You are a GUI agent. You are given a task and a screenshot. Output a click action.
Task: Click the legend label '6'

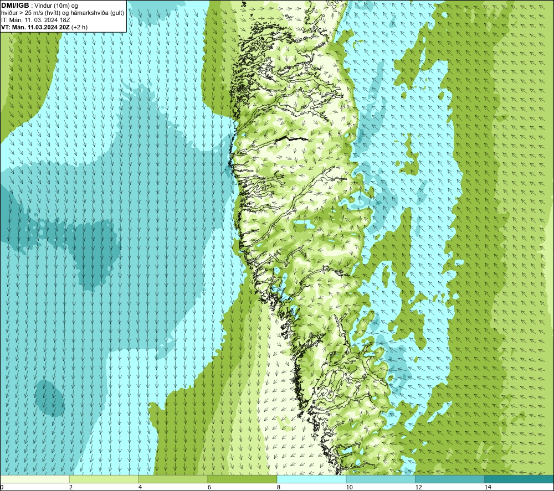click(x=209, y=487)
